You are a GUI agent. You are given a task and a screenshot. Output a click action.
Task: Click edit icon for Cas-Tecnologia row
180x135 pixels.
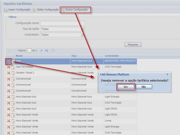(x=13, y=67)
